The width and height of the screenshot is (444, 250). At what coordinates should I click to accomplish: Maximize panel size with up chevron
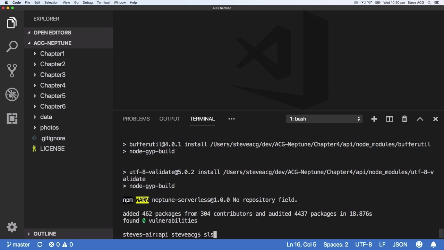420,119
